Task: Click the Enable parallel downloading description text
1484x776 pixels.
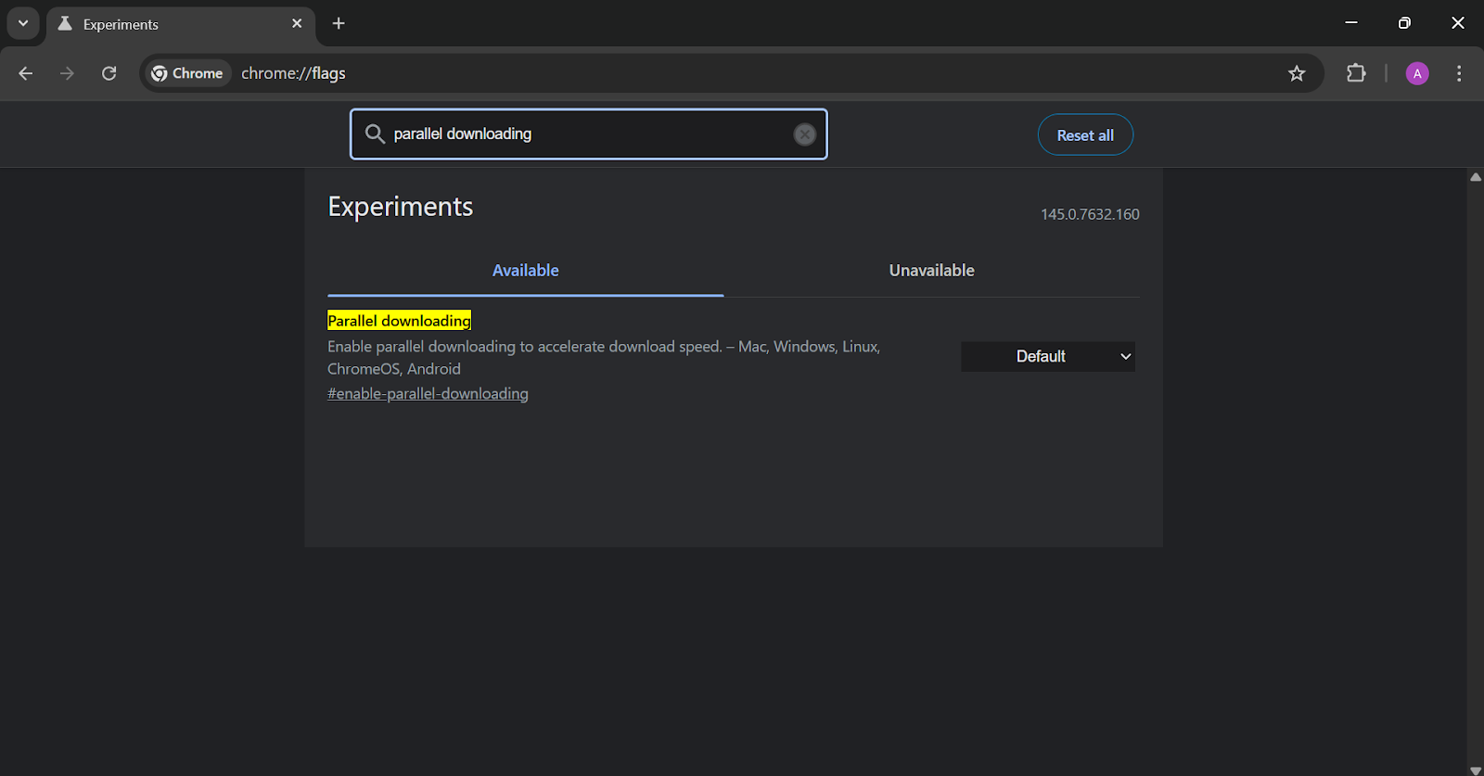Action: [x=604, y=358]
